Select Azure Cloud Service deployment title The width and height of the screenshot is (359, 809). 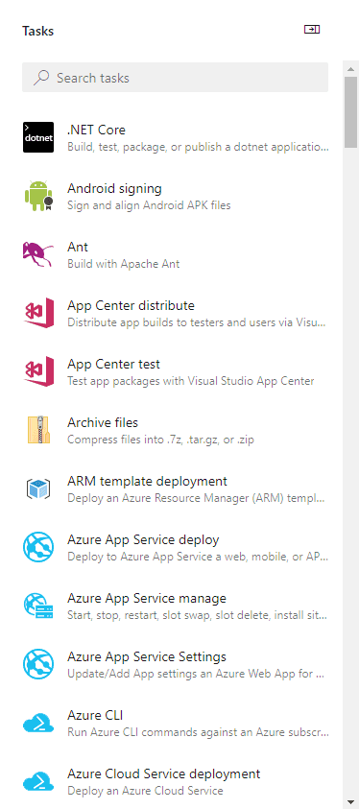click(x=163, y=773)
